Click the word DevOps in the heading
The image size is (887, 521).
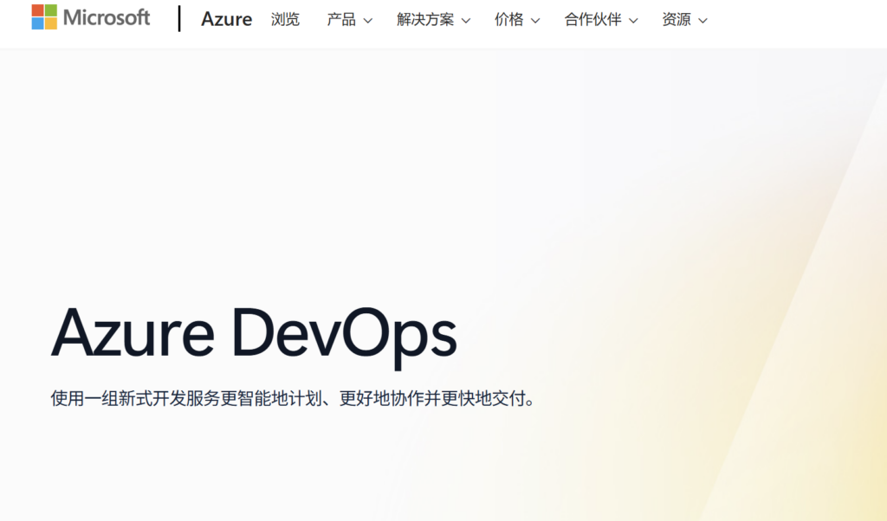tap(344, 336)
